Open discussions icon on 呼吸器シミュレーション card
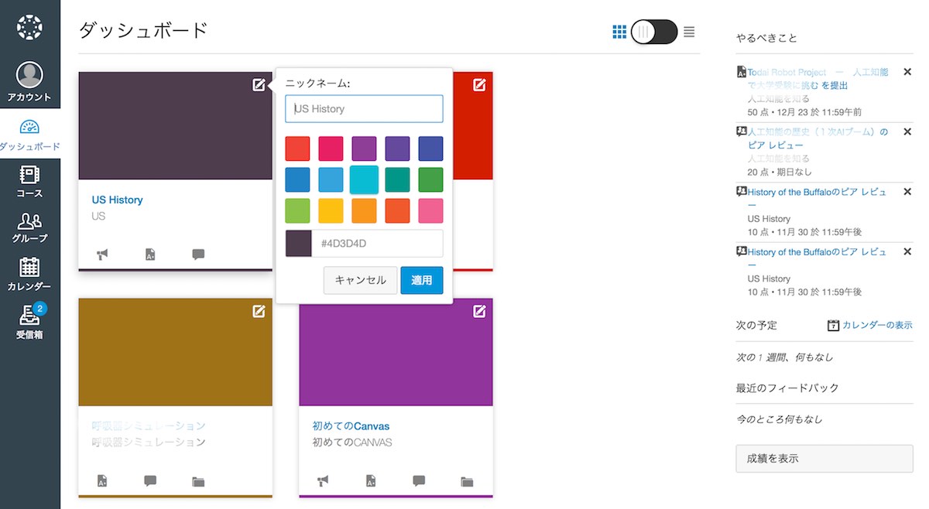 150,481
